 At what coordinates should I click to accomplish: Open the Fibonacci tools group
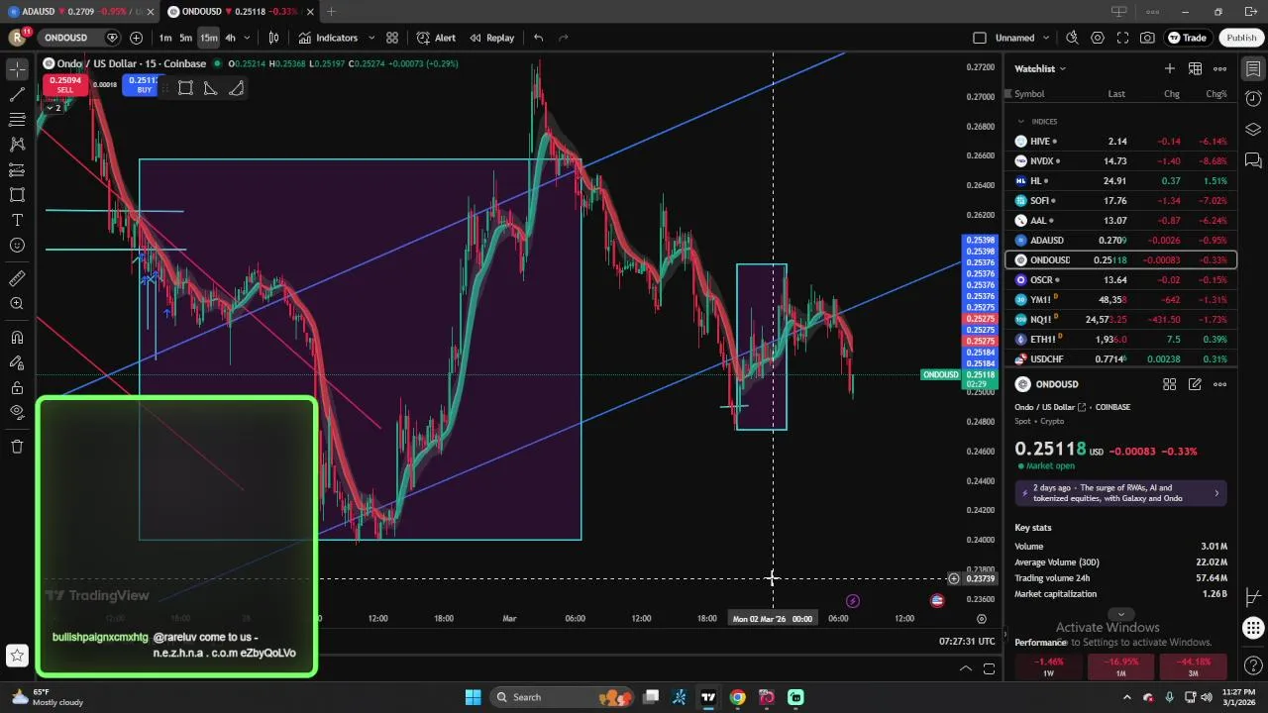pos(17,120)
